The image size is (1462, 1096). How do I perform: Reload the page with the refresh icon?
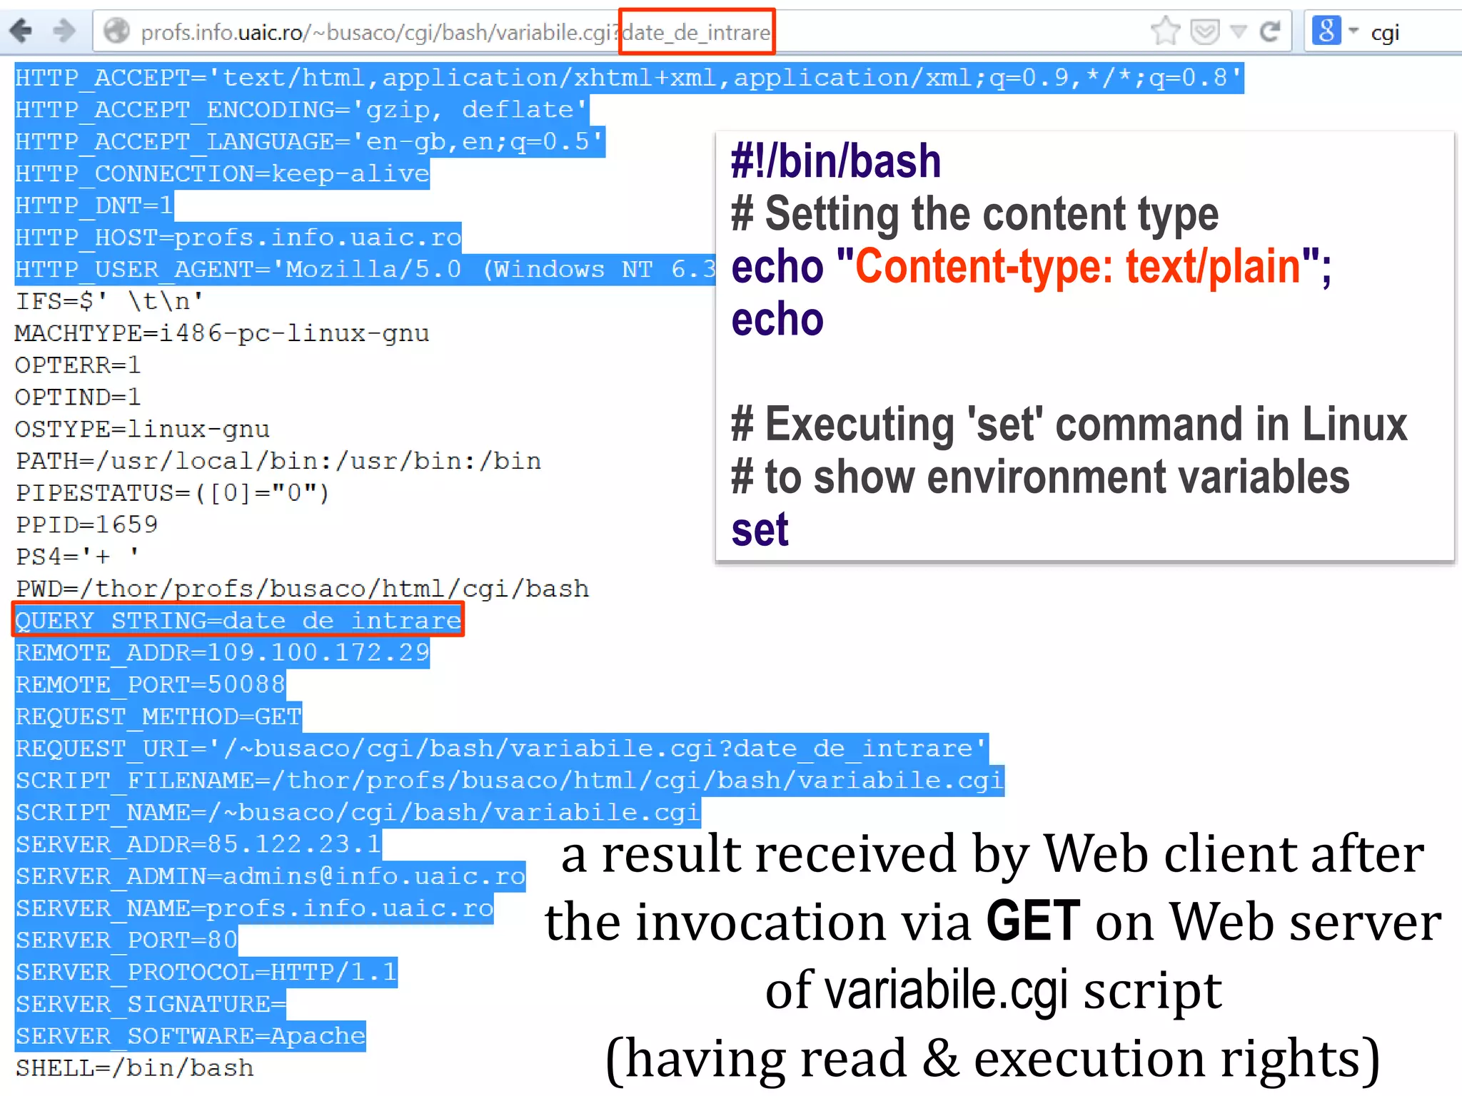tap(1270, 31)
